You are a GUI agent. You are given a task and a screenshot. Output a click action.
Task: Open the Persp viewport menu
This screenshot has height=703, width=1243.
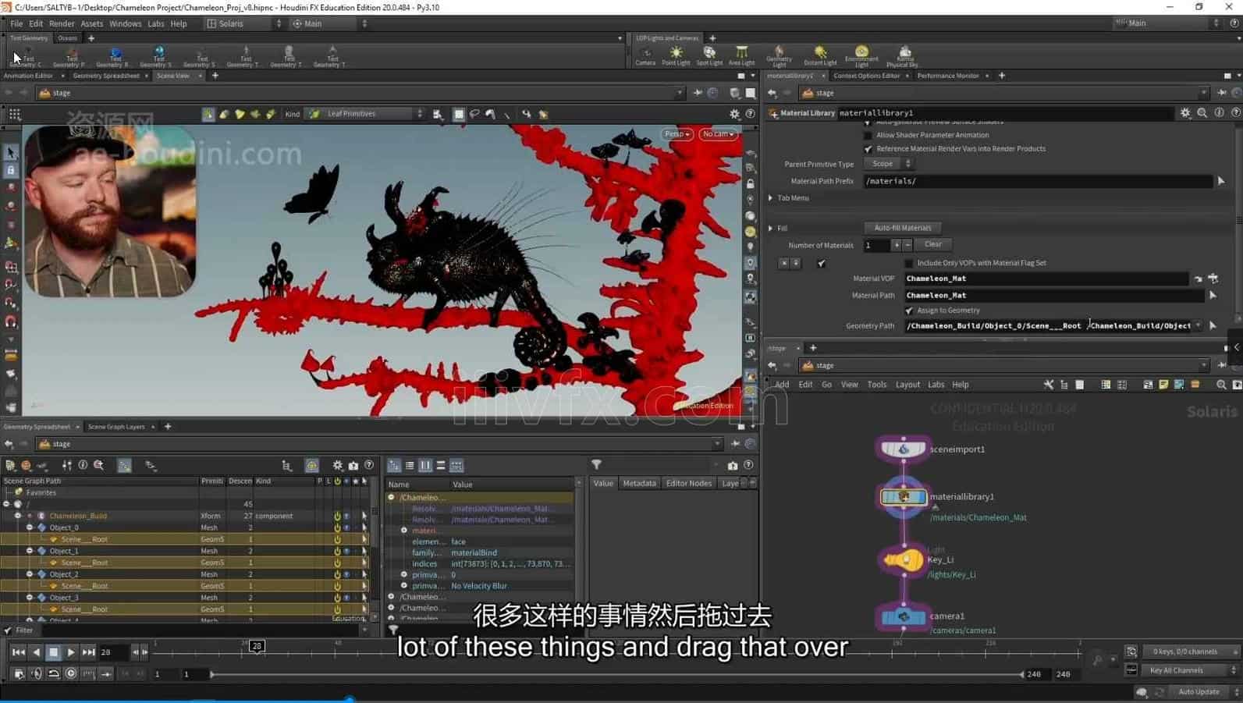pos(677,134)
